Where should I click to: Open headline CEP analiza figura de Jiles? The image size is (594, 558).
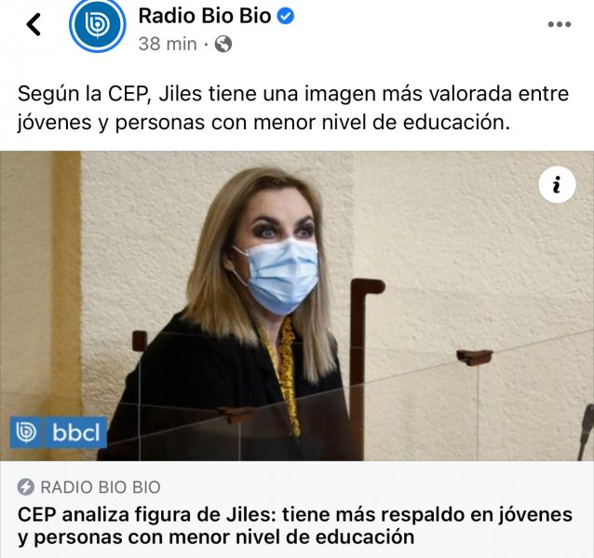click(x=295, y=525)
